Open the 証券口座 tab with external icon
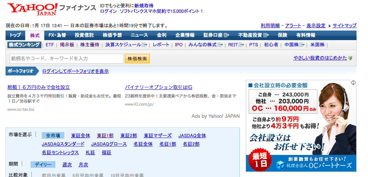The height and width of the screenshot is (177, 368). point(216,35)
